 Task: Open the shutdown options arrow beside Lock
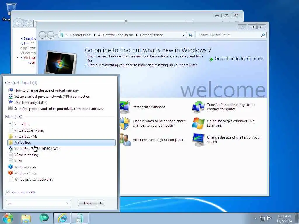pyautogui.click(x=101, y=203)
